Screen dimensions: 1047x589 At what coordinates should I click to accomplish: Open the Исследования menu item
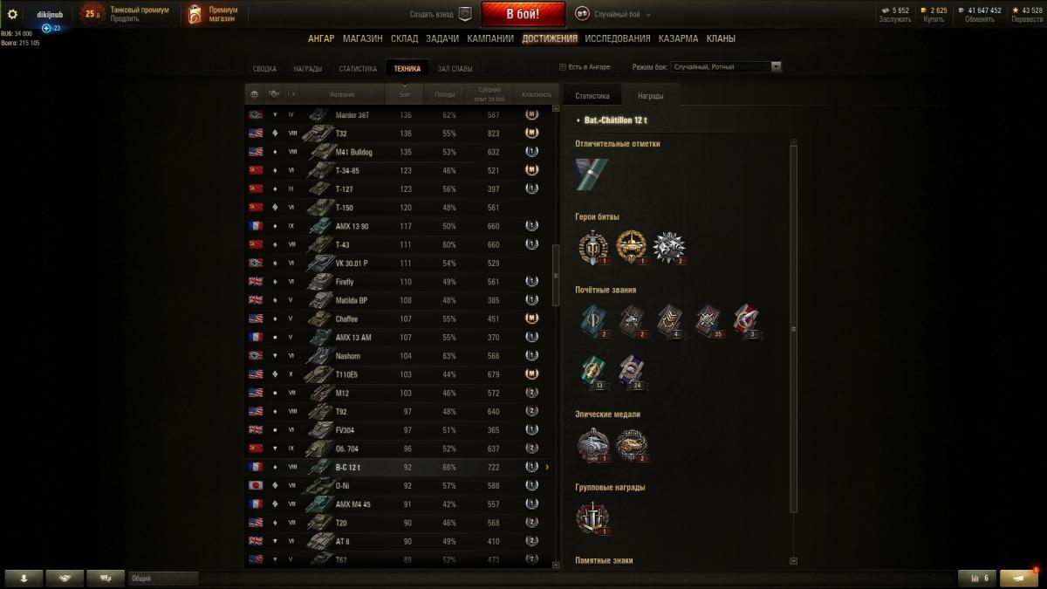coord(618,38)
